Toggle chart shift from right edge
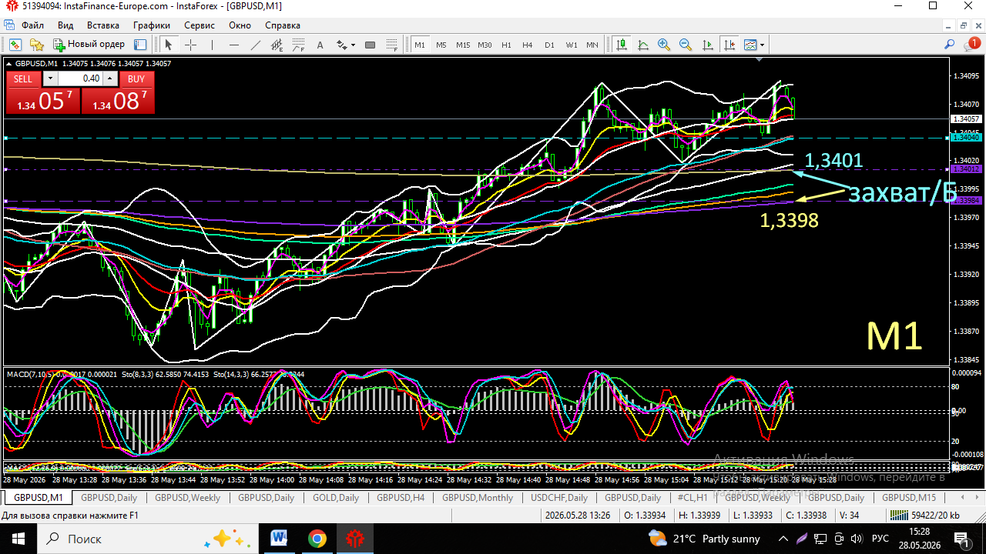This screenshot has width=986, height=554. [x=729, y=45]
